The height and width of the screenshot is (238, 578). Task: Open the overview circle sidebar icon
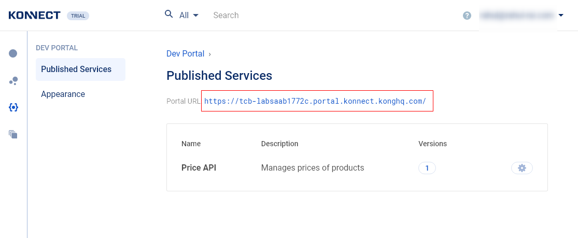point(13,53)
